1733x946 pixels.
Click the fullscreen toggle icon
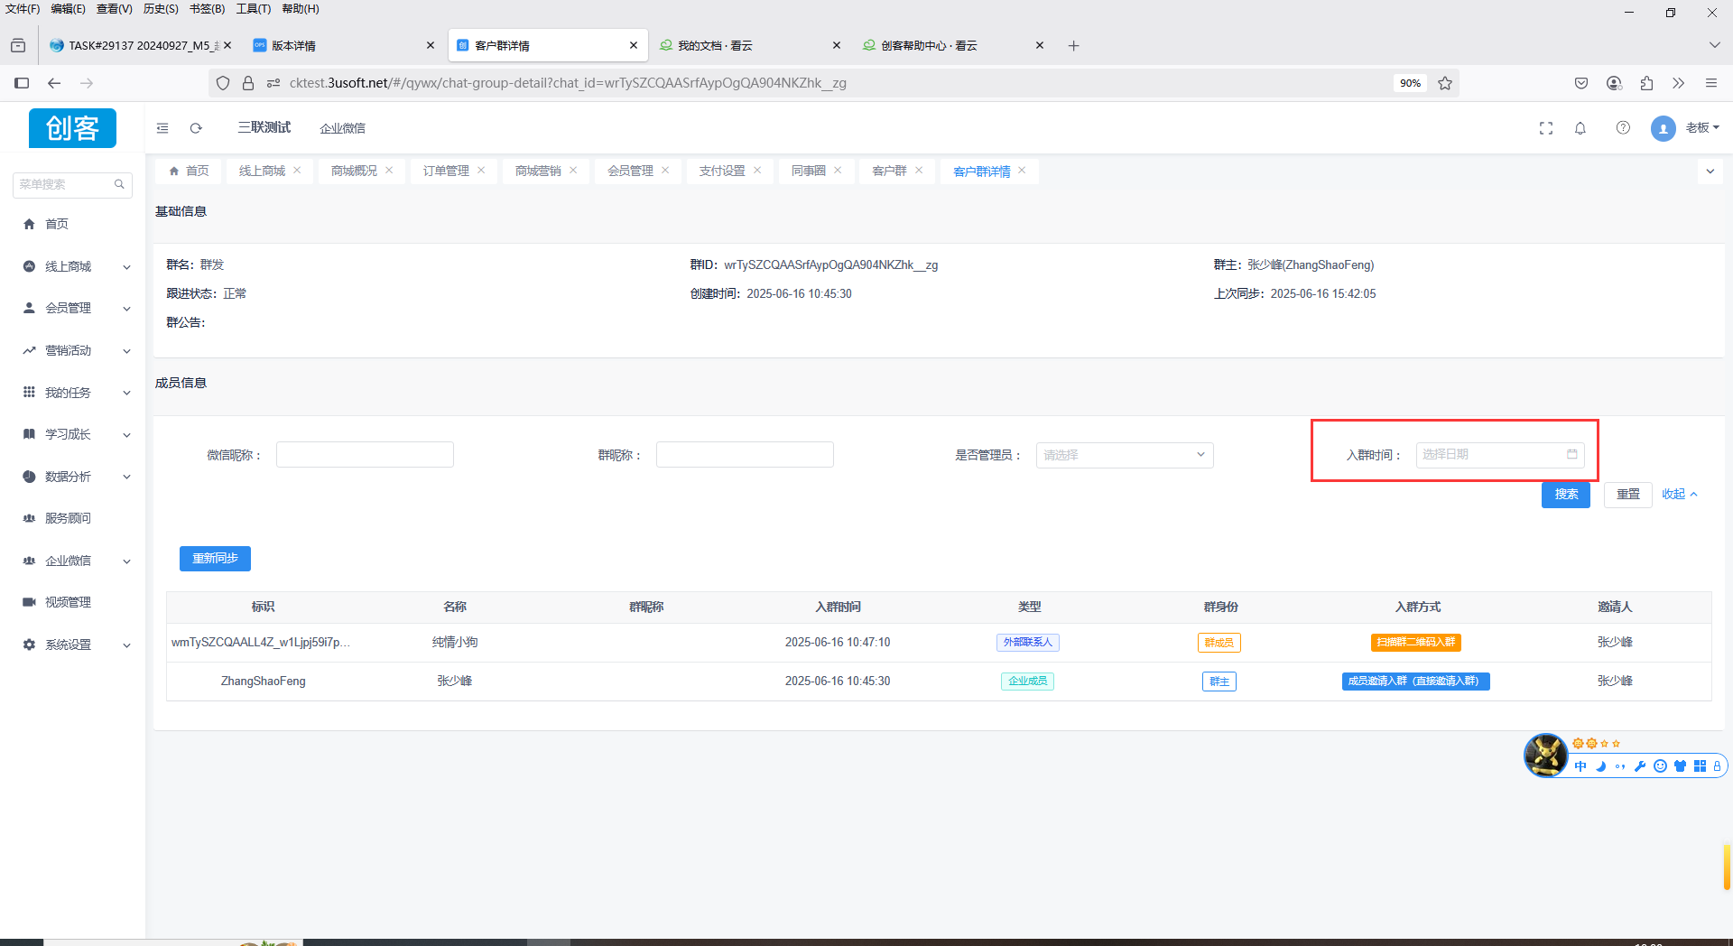[1546, 128]
